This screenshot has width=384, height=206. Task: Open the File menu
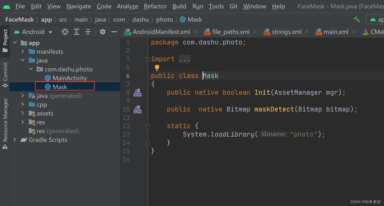pyautogui.click(x=20, y=6)
